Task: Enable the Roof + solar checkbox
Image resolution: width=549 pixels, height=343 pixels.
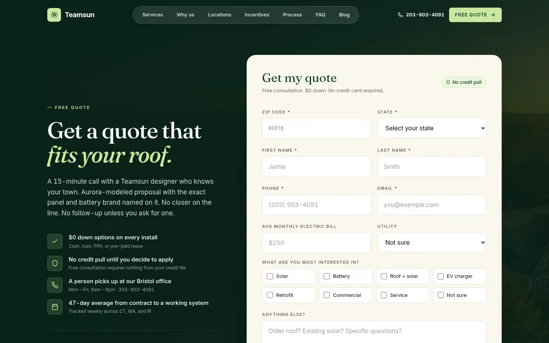Action: pos(384,276)
